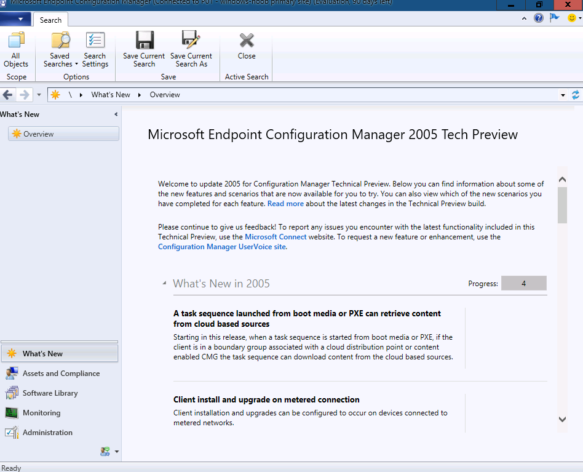Image resolution: width=583 pixels, height=472 pixels.
Task: Open the address bar dropdown
Action: pyautogui.click(x=563, y=95)
